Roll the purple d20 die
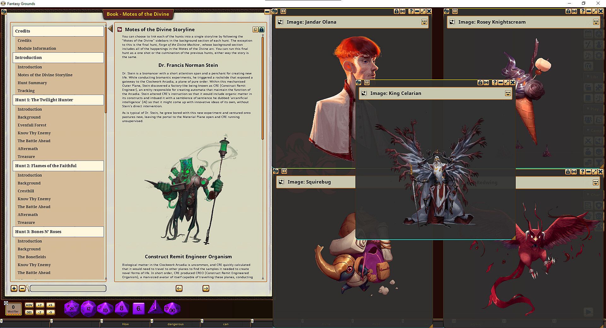The image size is (606, 328). (72, 308)
